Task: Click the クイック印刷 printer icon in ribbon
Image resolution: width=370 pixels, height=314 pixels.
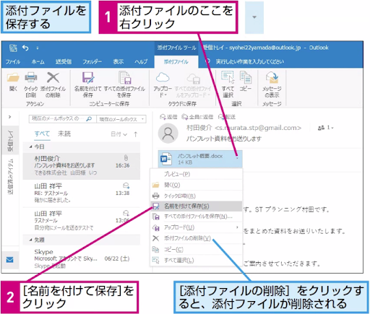Action: pos(31,78)
